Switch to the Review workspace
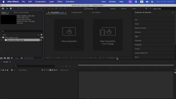 (124, 9)
